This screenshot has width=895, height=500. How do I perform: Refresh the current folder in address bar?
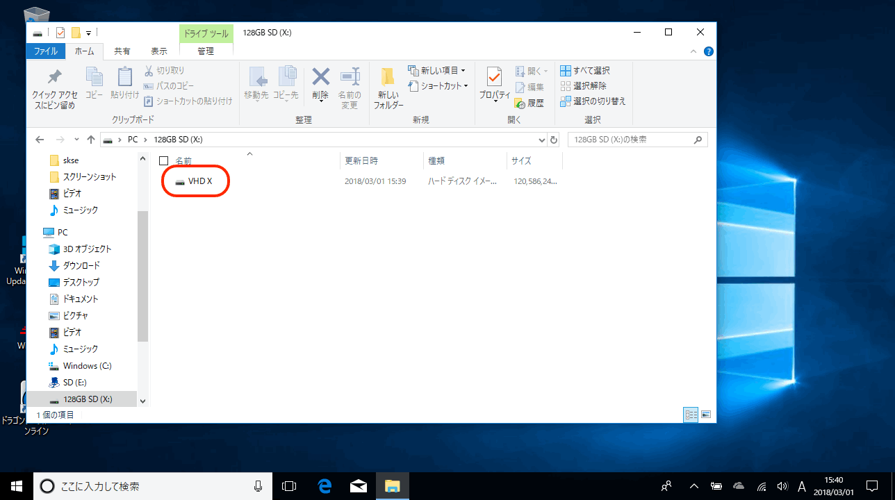[554, 140]
